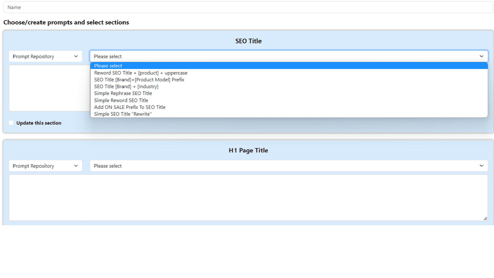The height and width of the screenshot is (278, 494).
Task: Open the H1 Page Title prompt selector
Action: pyautogui.click(x=289, y=166)
